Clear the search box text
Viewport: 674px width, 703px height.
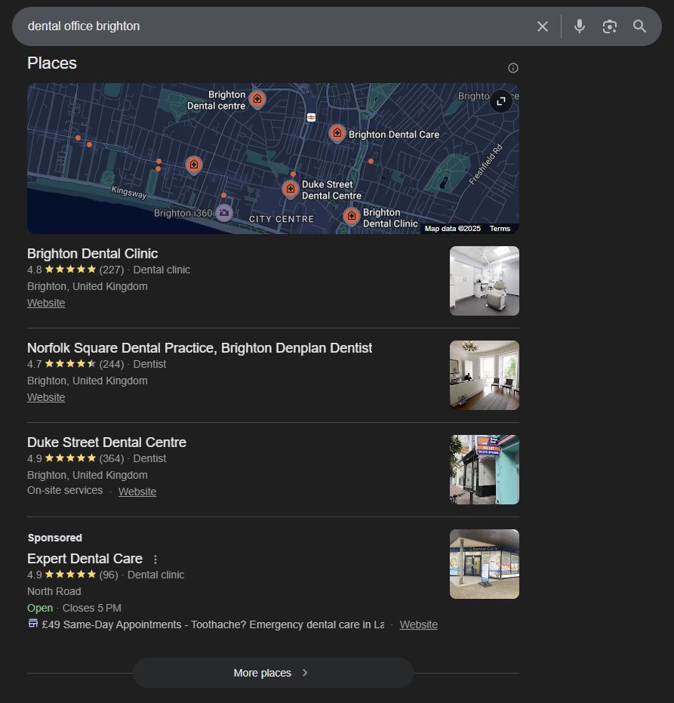click(x=542, y=26)
